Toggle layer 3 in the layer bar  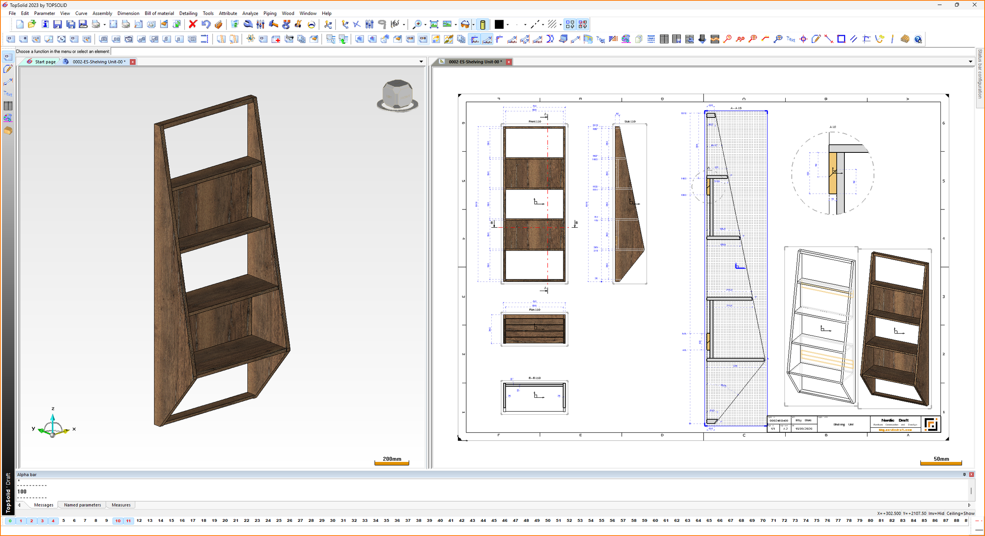(x=42, y=521)
